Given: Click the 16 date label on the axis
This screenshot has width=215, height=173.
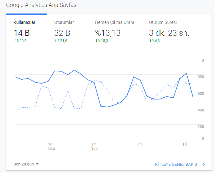Looking at the screenshot, I should (185, 144).
